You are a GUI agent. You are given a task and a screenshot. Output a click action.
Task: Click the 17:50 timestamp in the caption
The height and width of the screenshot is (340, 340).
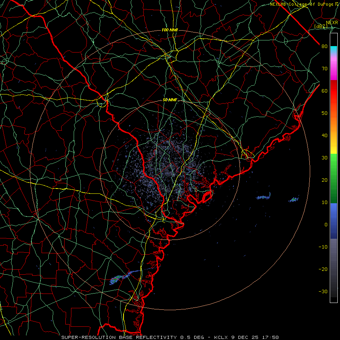pos(271,337)
